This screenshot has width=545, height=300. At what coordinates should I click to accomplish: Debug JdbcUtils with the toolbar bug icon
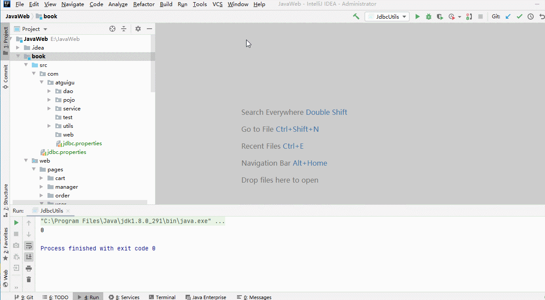[429, 17]
